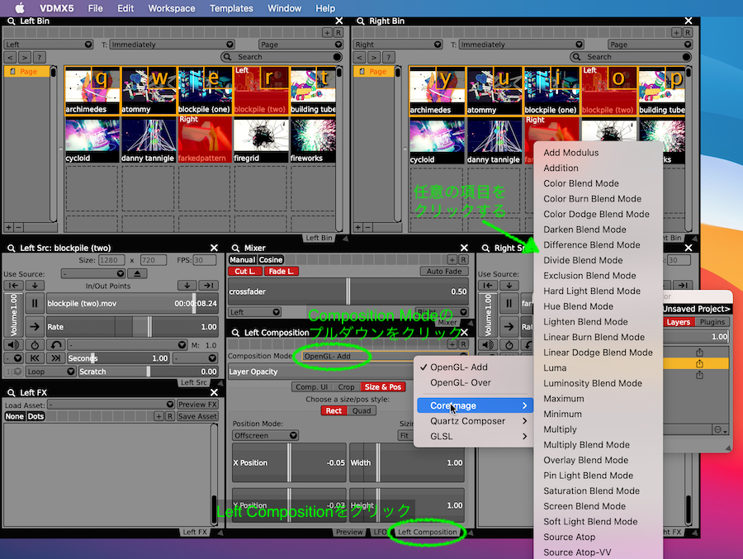Select the Dots preset in Left FX
Screen dimensions: 743x559
35,416
